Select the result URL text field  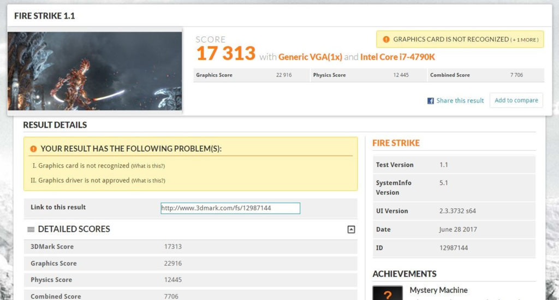click(230, 208)
